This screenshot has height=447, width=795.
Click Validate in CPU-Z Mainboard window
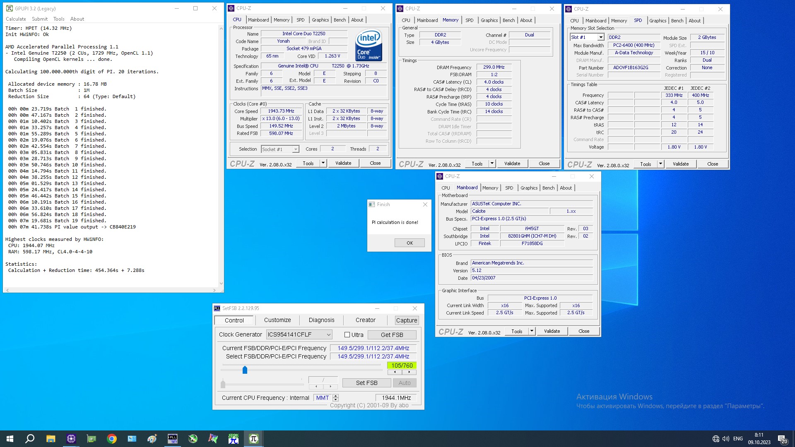point(552,331)
